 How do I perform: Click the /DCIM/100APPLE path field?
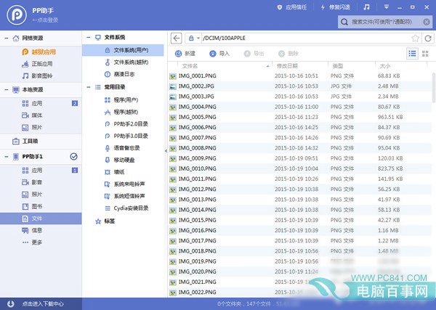click(306, 38)
